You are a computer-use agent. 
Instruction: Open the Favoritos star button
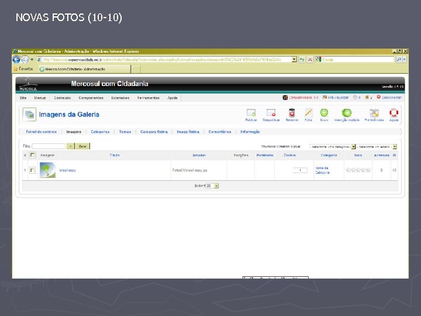pos(23,69)
